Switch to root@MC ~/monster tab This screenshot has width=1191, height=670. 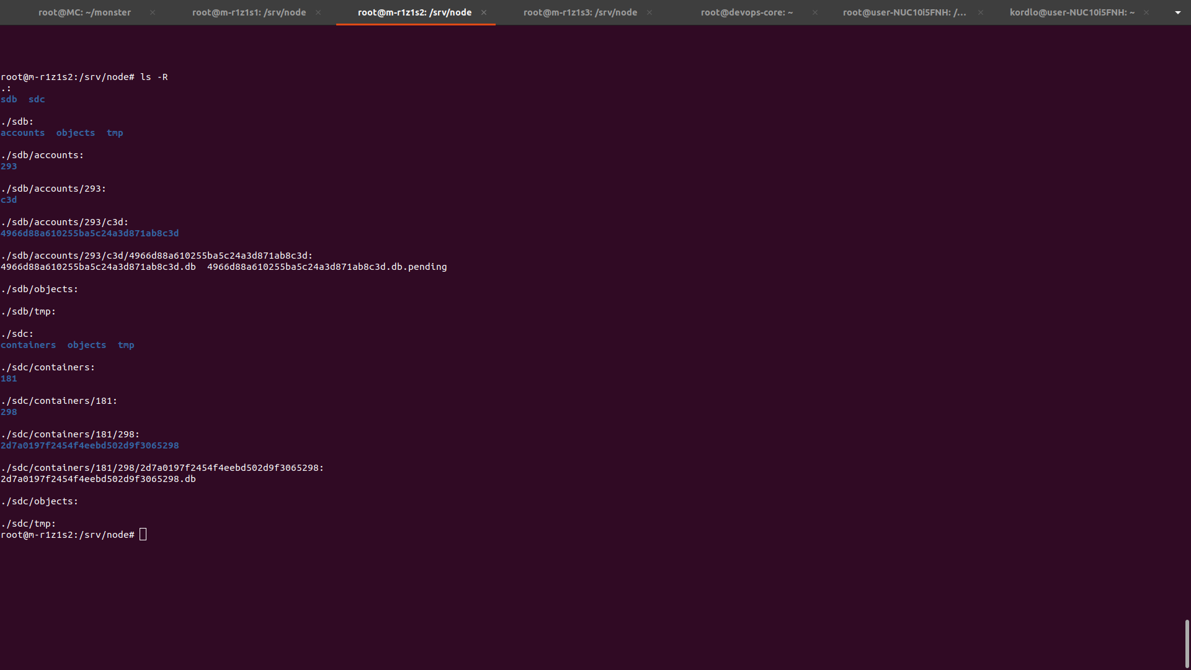point(84,12)
